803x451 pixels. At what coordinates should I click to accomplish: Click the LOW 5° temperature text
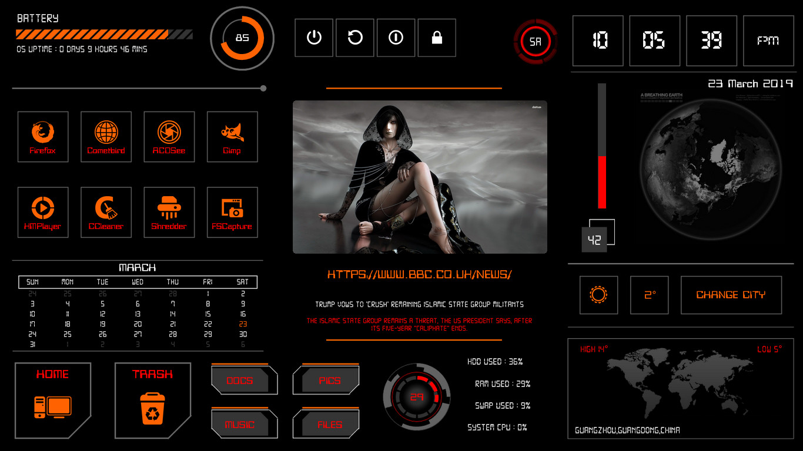(769, 349)
